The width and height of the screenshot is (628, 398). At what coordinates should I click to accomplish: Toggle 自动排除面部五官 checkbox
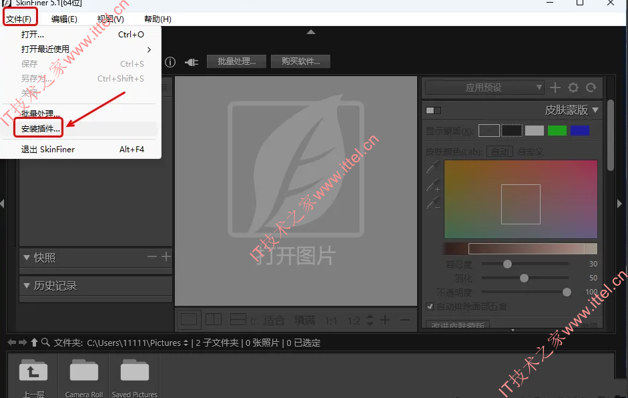[x=430, y=307]
